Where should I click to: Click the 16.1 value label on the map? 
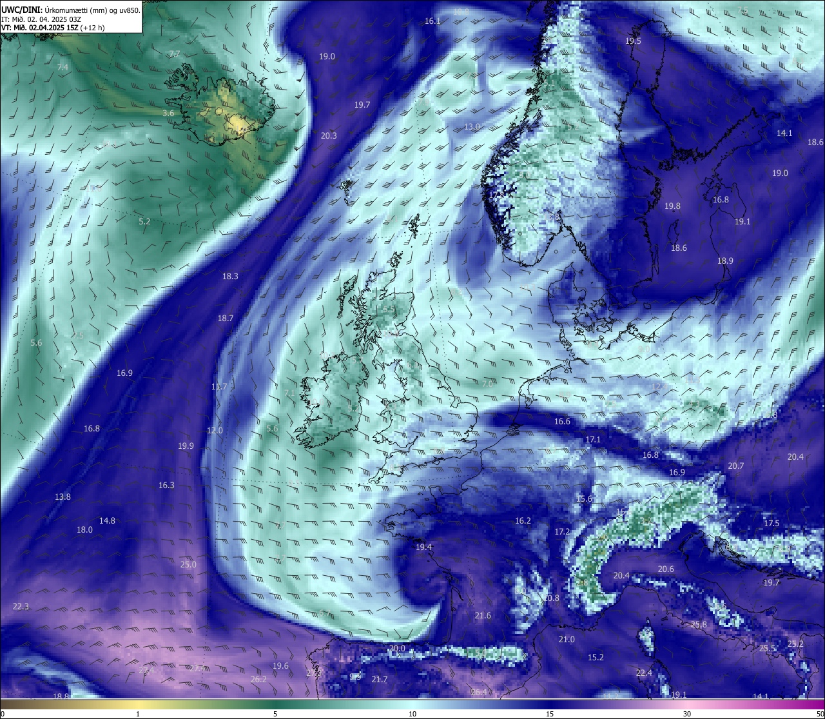pos(432,21)
